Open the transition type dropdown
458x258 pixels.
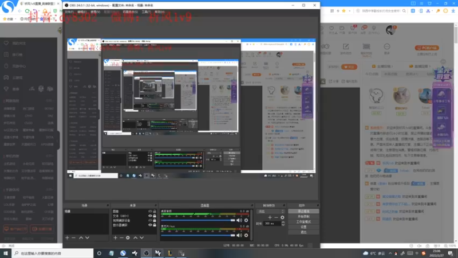[x=270, y=211]
